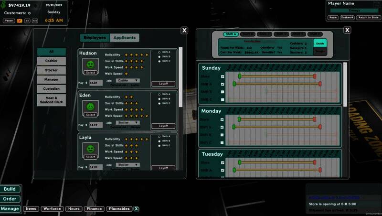Click the orange play-speed icon beside Pause
Screen dimensions: 382x216
20,21
